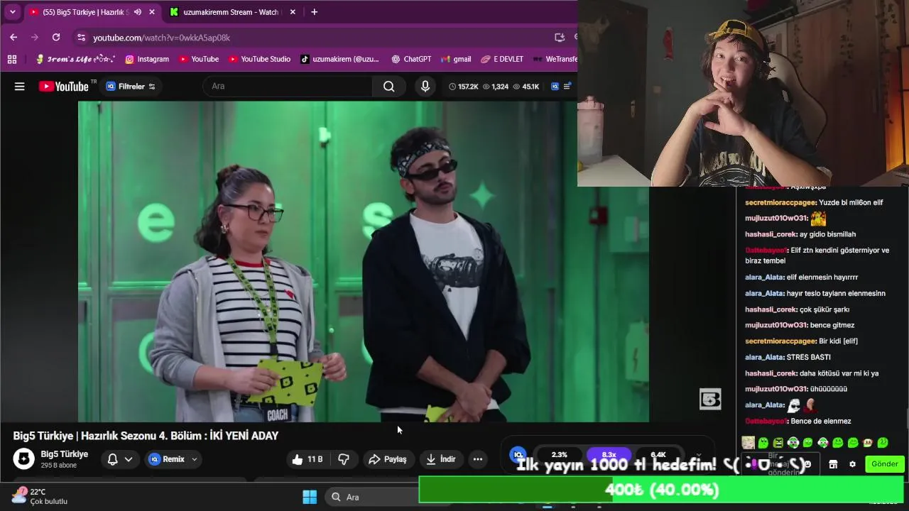Open a new browser tab
Image resolution: width=909 pixels, height=511 pixels.
click(x=314, y=12)
